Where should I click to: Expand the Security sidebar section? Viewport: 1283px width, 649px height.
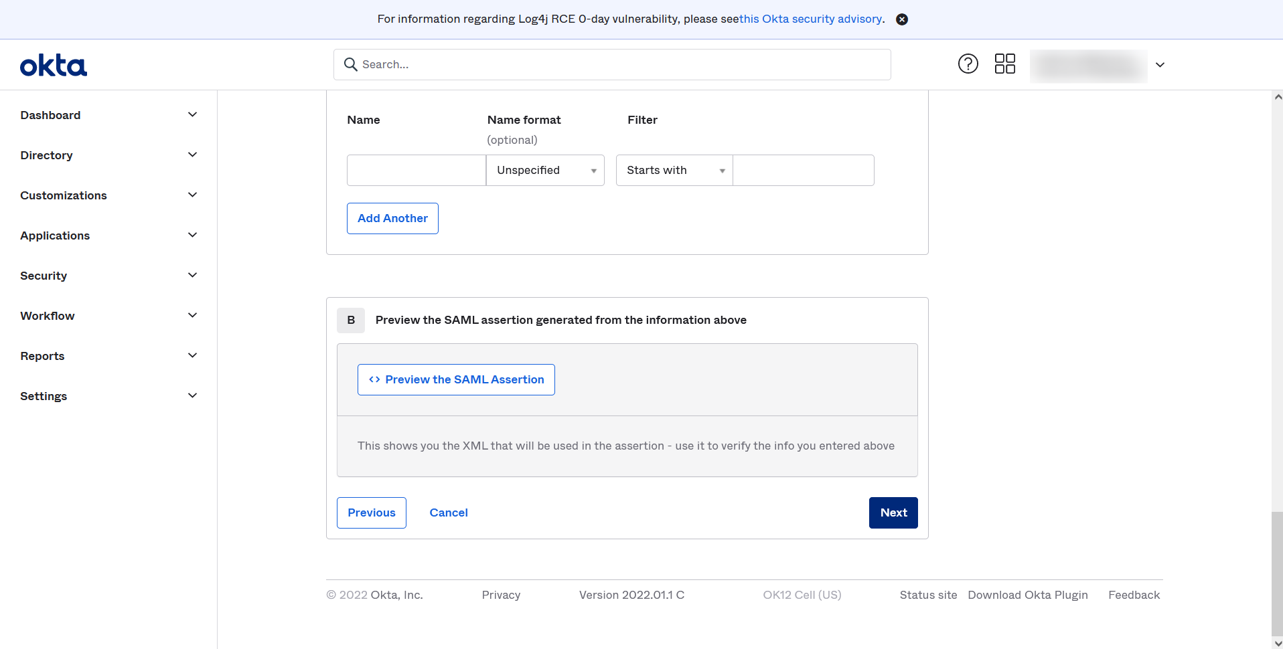192,275
